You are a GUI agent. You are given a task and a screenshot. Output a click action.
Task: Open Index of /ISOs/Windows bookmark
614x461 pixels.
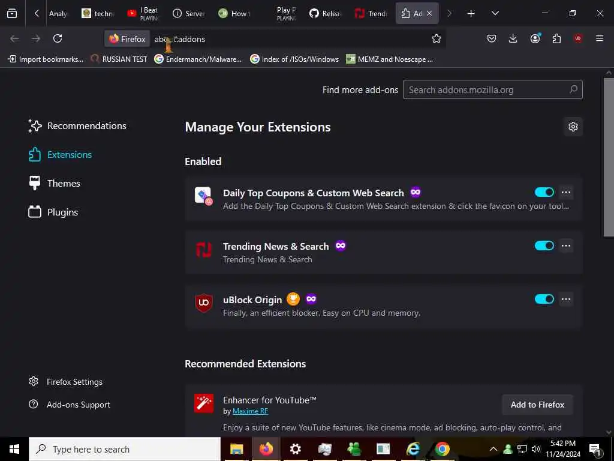[x=294, y=59]
